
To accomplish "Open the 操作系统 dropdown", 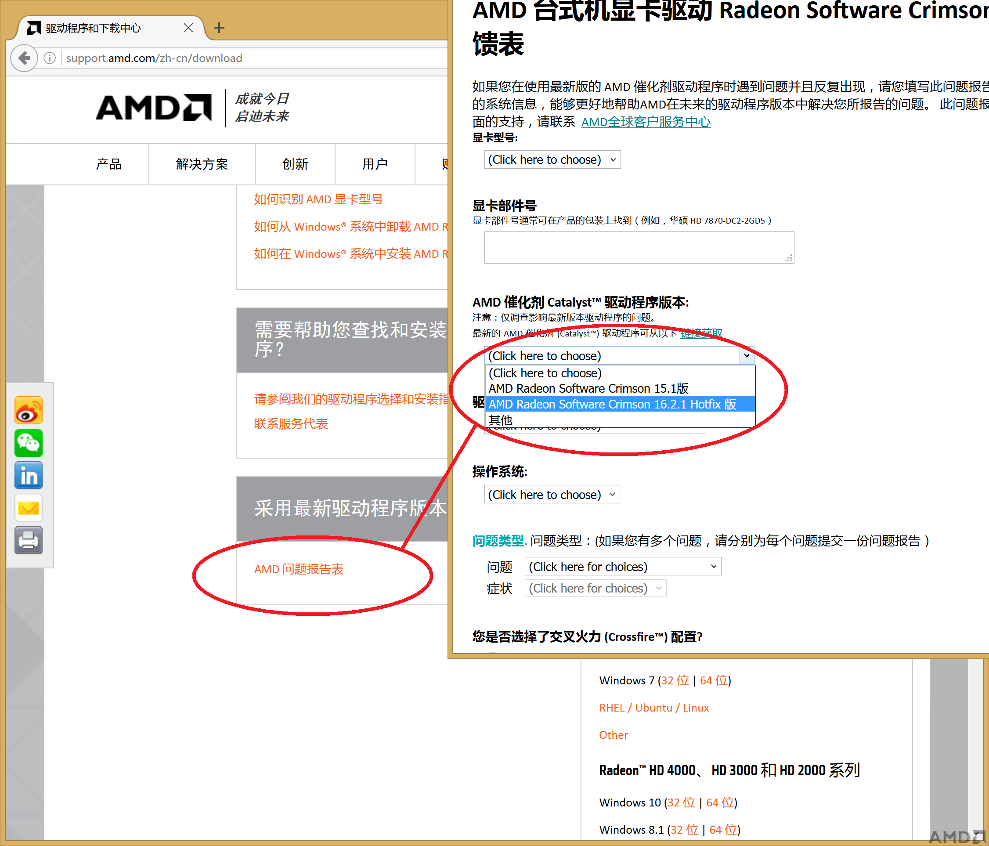I will coord(552,495).
